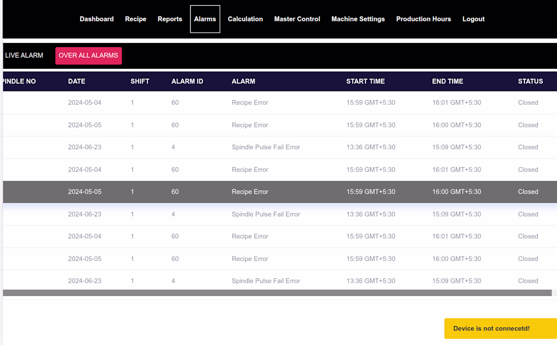Open the Calculation page
557x345 pixels.
[x=245, y=19]
